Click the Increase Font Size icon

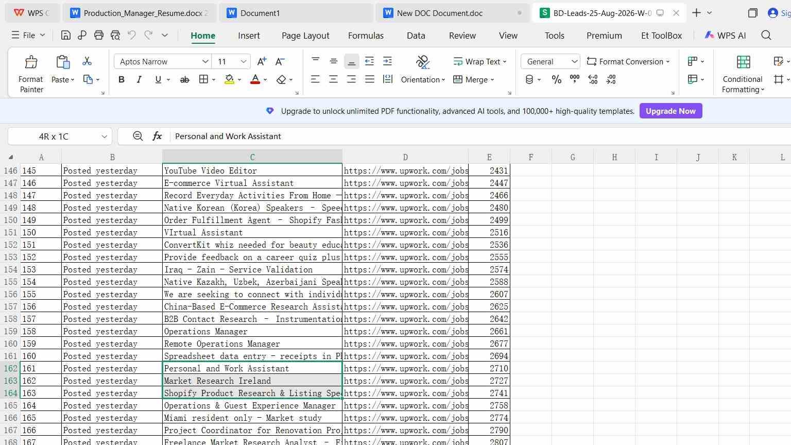pos(262,61)
